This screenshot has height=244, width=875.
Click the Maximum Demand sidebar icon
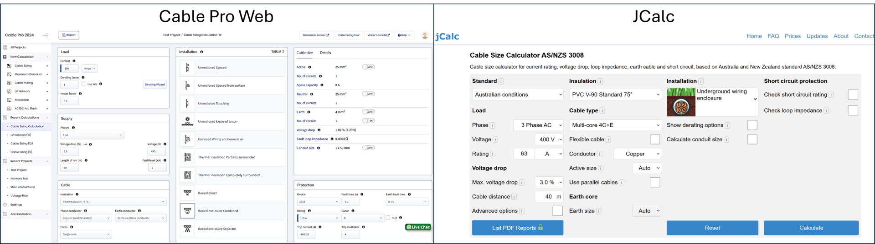pyautogui.click(x=9, y=75)
